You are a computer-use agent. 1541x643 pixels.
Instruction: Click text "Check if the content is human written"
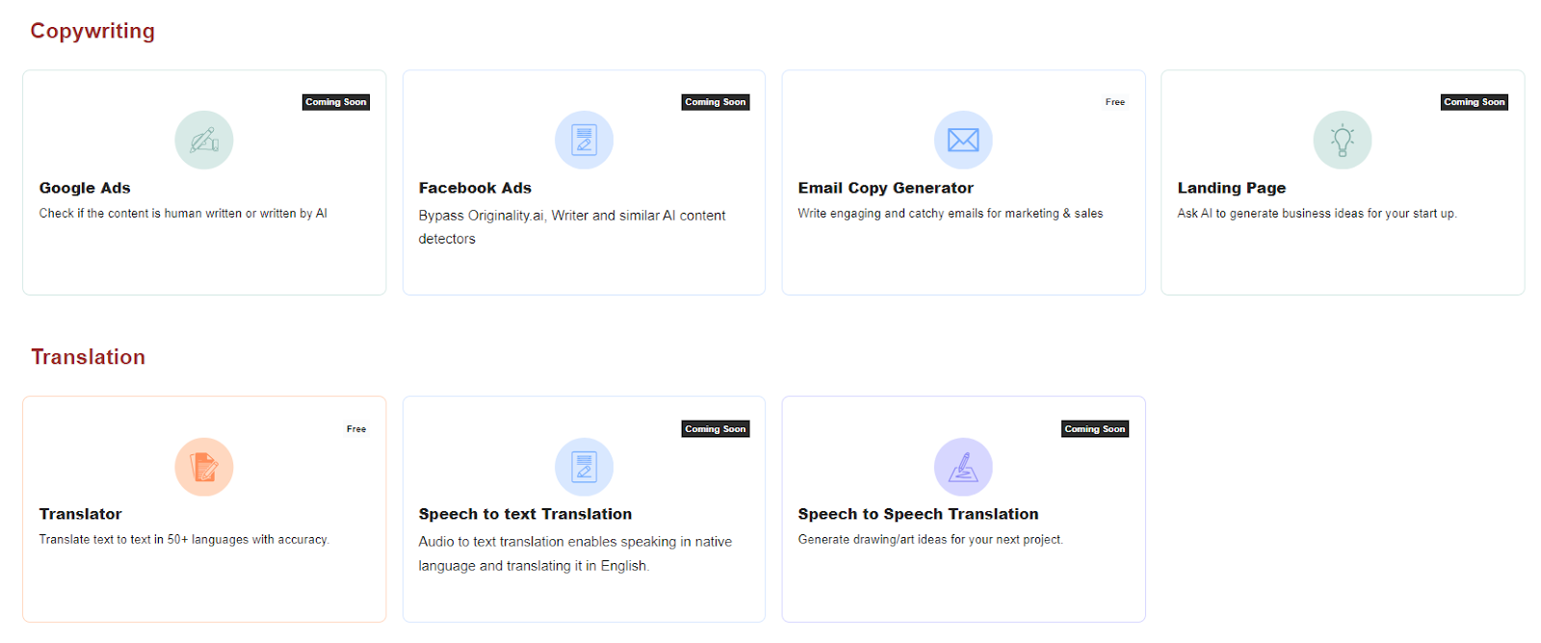click(x=141, y=214)
